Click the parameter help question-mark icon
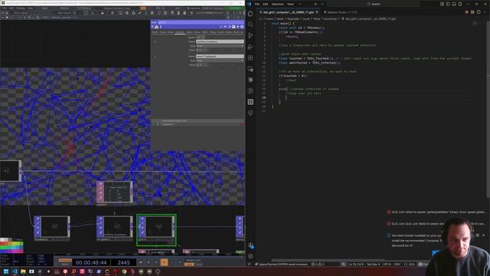The width and height of the screenshot is (490, 276). click(x=152, y=27)
